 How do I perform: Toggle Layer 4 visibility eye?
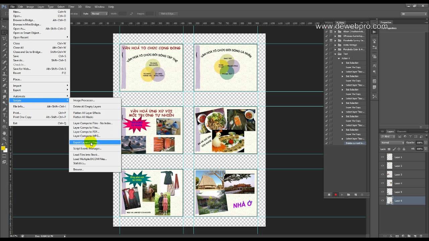[x=382, y=183]
